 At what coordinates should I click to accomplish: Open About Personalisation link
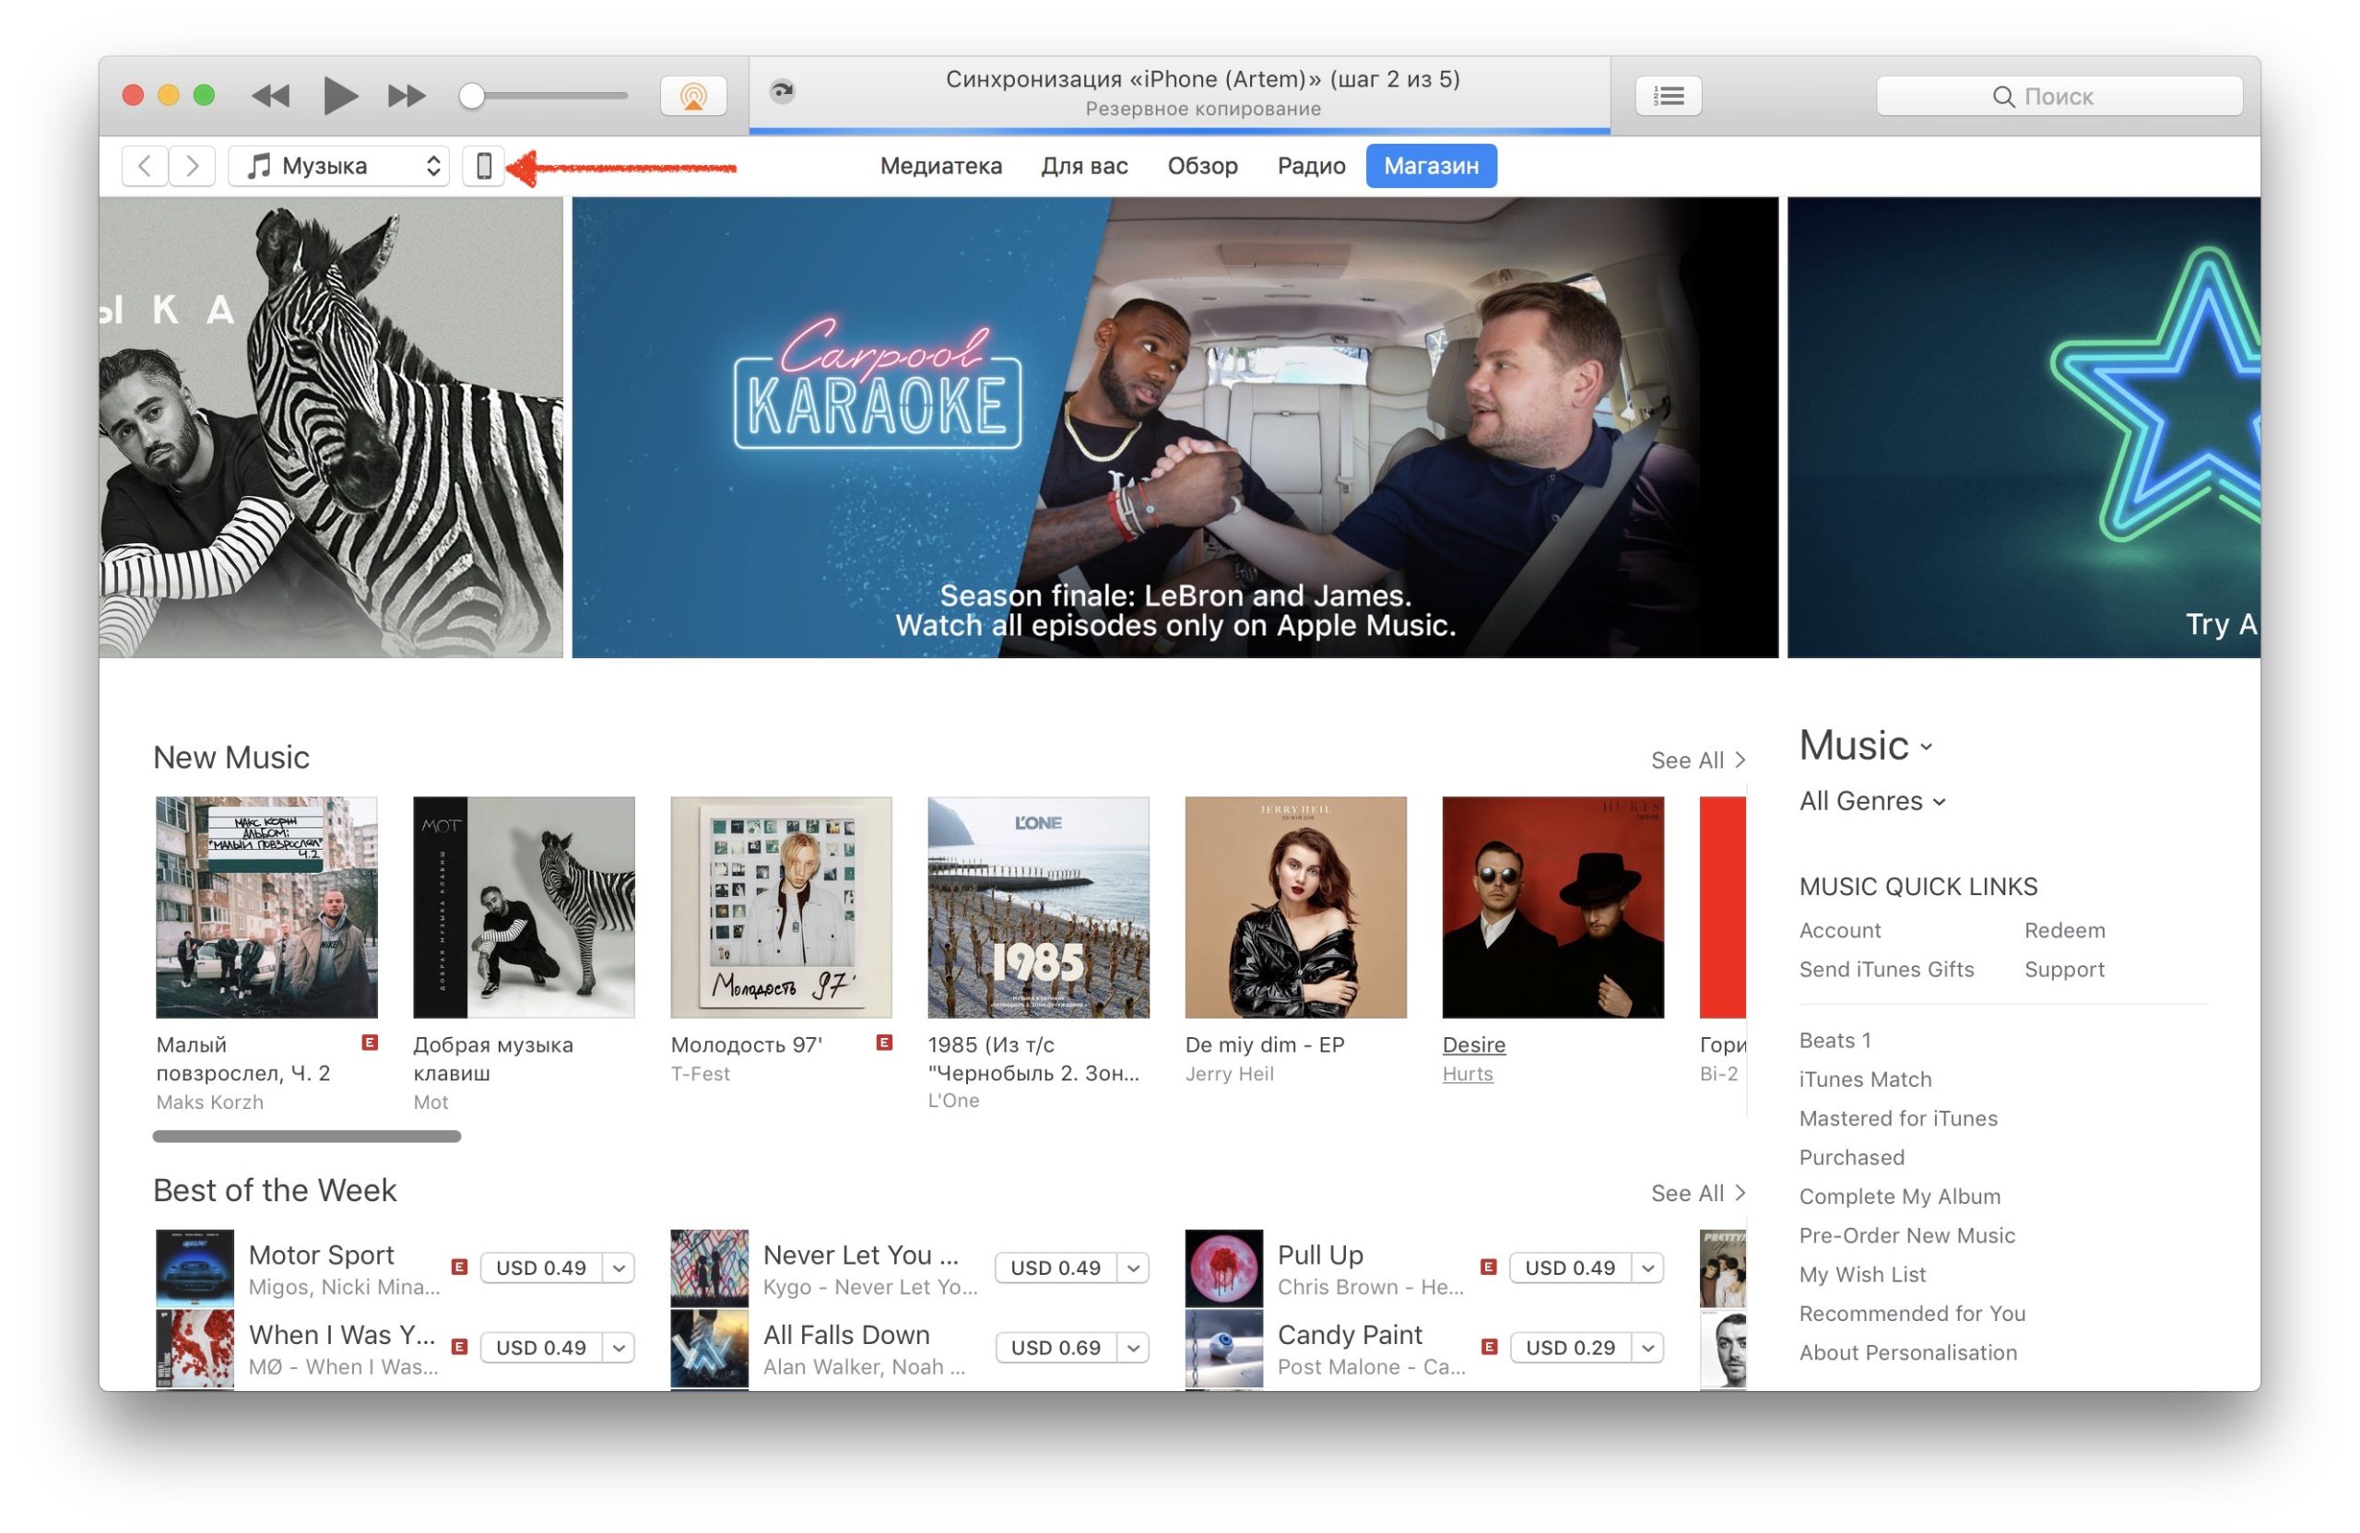[1908, 1352]
